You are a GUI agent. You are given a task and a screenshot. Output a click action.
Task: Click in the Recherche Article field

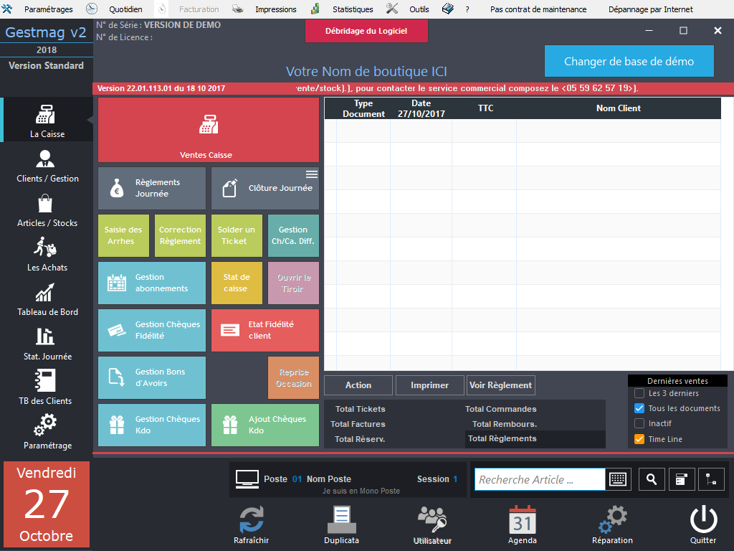540,479
